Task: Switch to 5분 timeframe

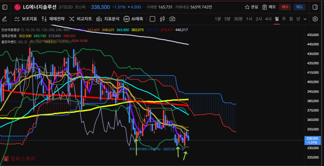Action: 227,19
